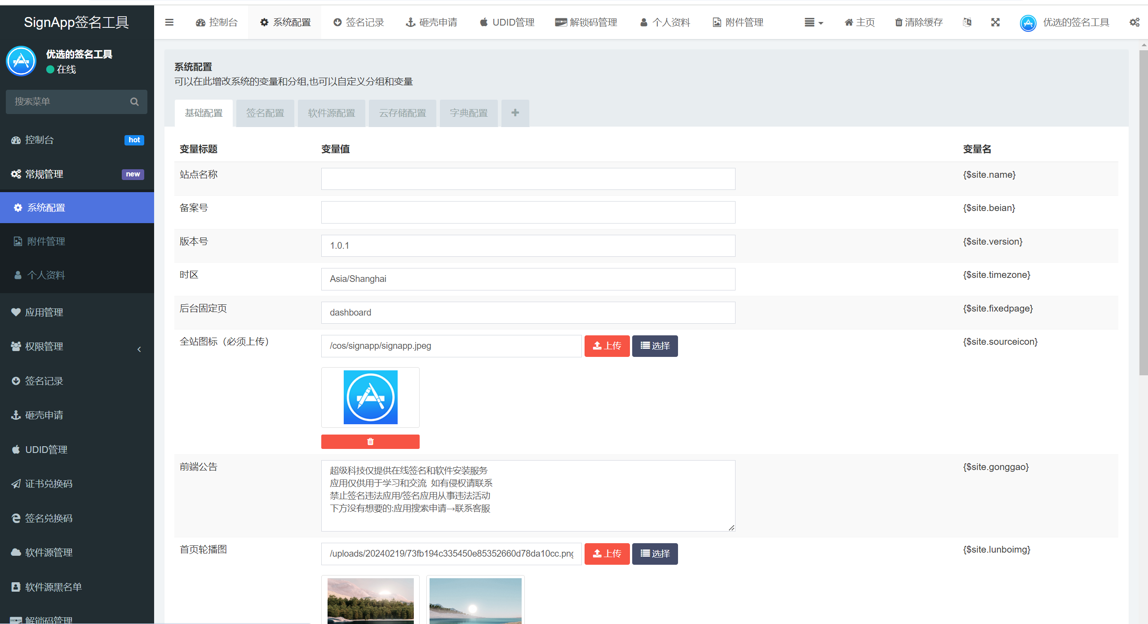
Task: Click the fullscreen toggle icon
Action: tap(995, 22)
